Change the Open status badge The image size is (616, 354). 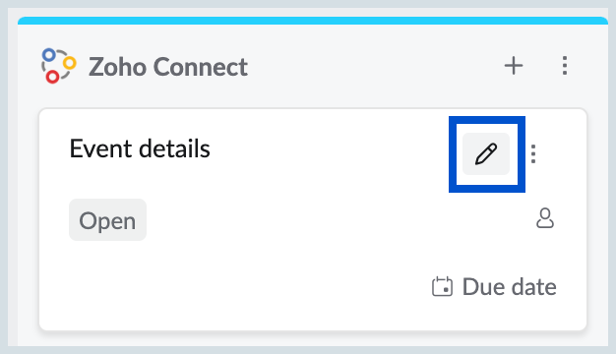[x=107, y=220]
